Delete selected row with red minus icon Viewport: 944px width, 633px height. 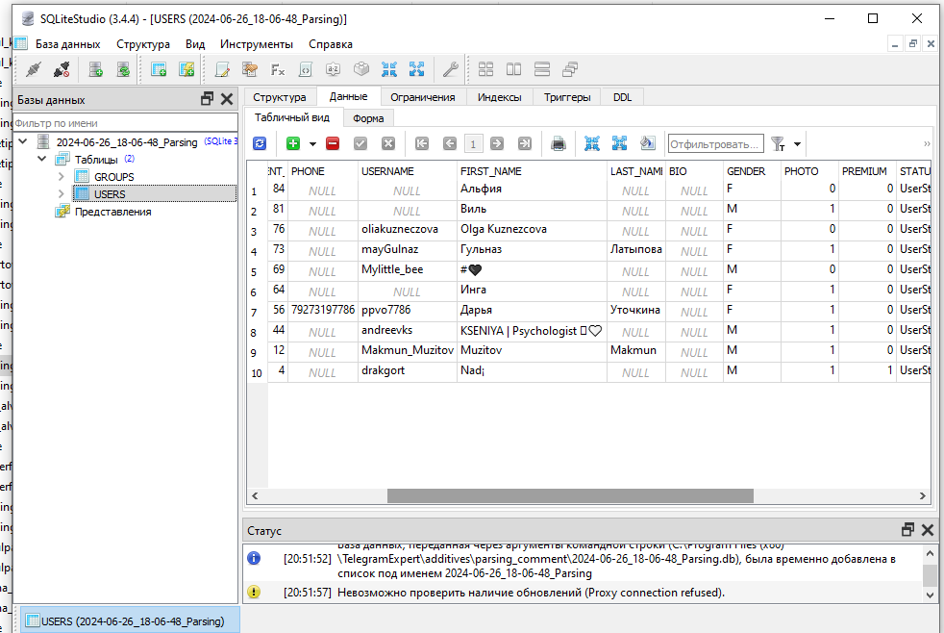333,143
